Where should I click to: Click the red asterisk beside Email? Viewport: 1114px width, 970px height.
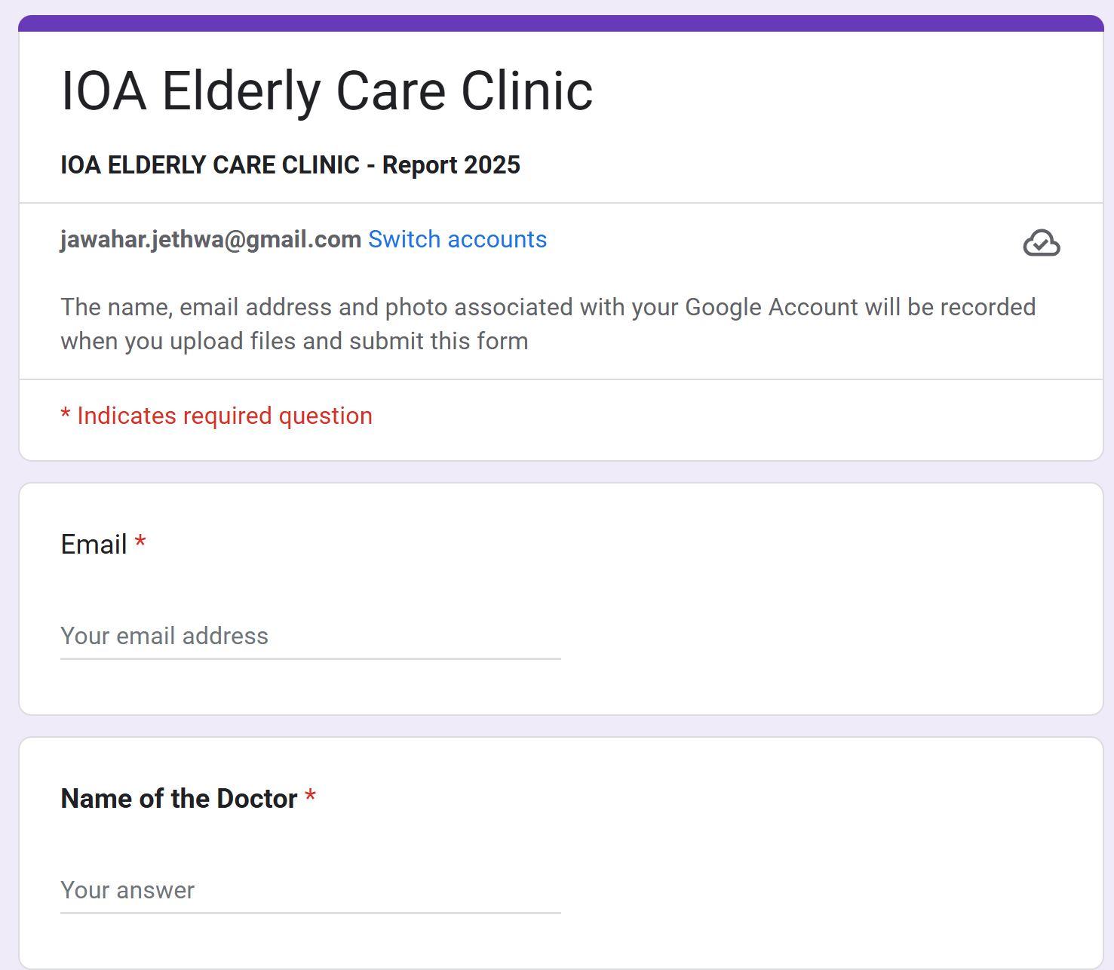[140, 543]
